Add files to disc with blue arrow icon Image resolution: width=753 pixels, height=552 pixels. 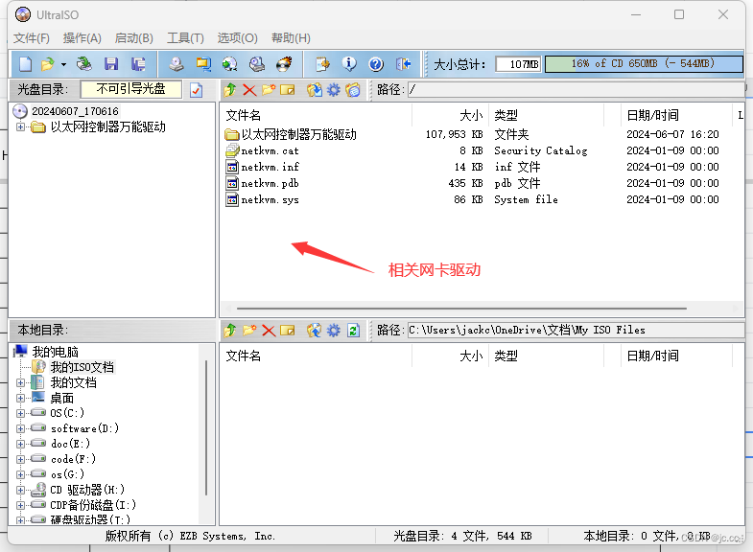click(315, 330)
